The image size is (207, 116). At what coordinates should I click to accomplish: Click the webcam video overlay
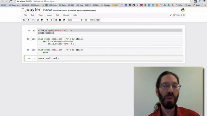[x=168, y=91]
